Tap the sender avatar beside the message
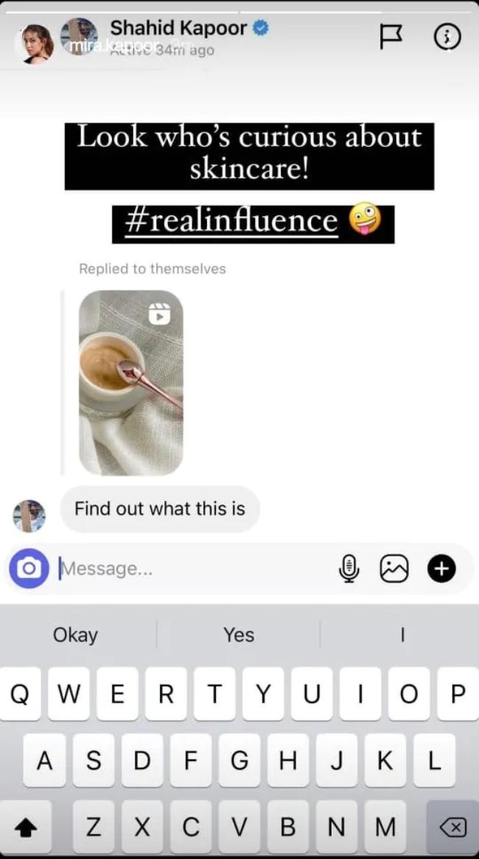The image size is (479, 859). (29, 516)
